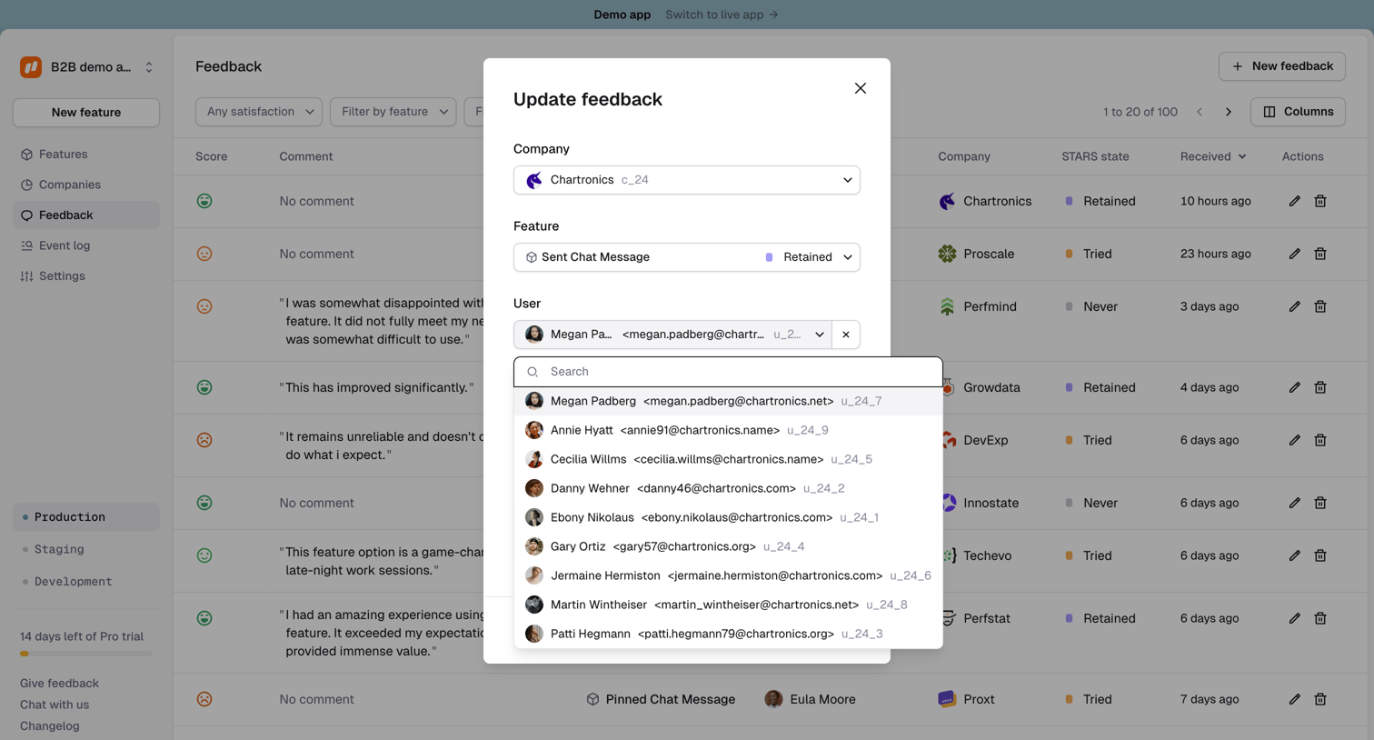
Task: Close the Update feedback dialog
Action: 860,88
